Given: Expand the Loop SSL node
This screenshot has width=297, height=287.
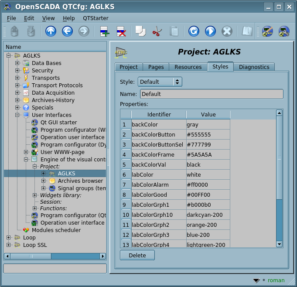Looking at the screenshot, I should pos(8,245).
